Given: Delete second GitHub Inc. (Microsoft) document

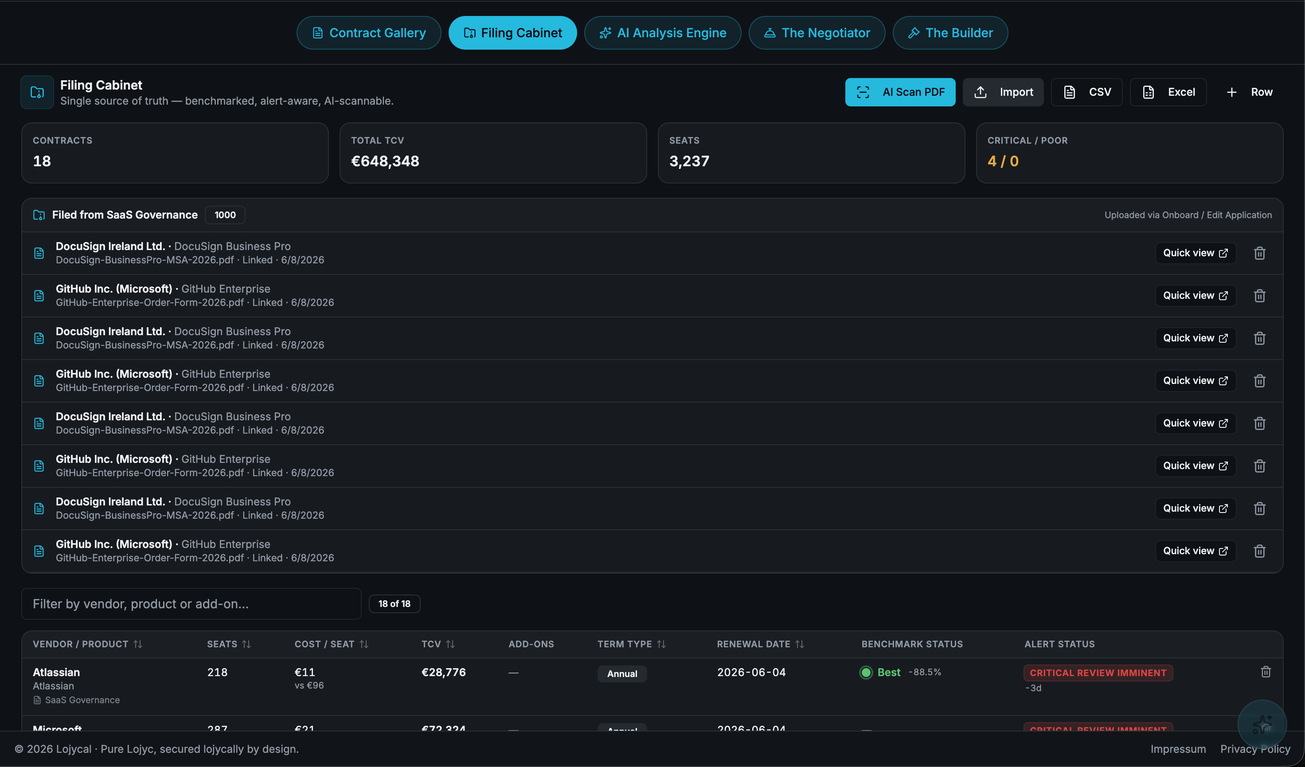Looking at the screenshot, I should [x=1259, y=381].
